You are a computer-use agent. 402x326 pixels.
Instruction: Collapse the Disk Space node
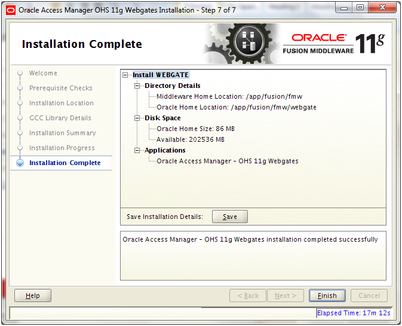(137, 118)
